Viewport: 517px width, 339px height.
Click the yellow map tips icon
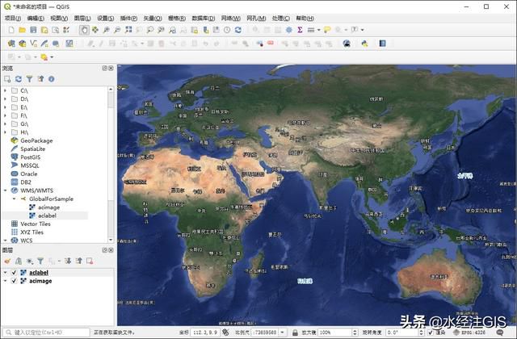tap(326, 30)
